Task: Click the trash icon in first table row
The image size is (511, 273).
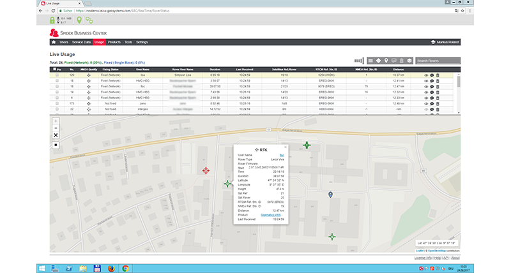Action: [x=438, y=75]
